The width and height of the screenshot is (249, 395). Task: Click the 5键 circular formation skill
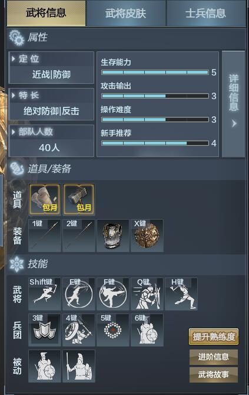click(113, 330)
